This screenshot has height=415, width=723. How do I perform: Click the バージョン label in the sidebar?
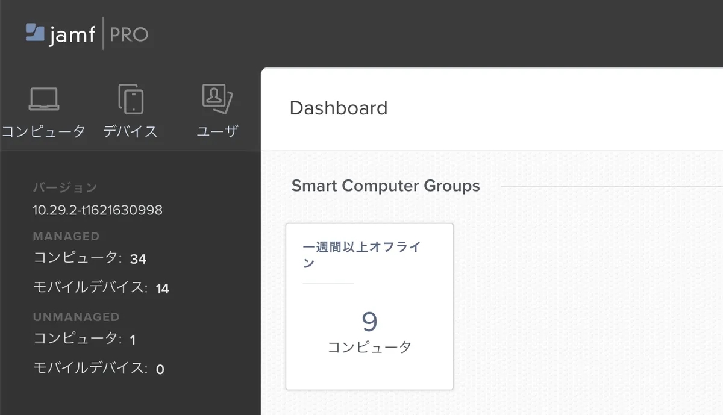(x=64, y=187)
